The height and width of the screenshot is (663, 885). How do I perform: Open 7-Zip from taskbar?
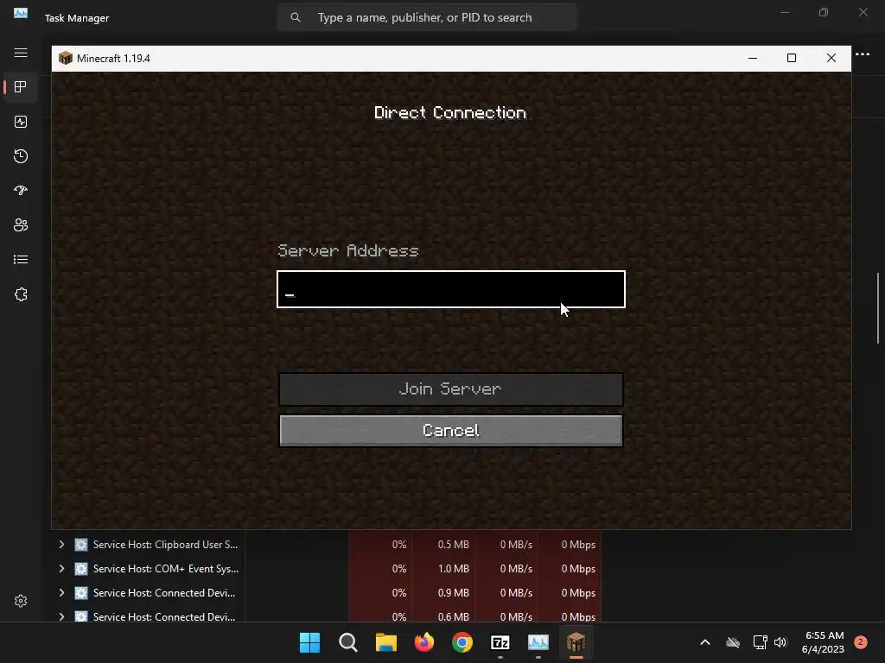(x=500, y=642)
